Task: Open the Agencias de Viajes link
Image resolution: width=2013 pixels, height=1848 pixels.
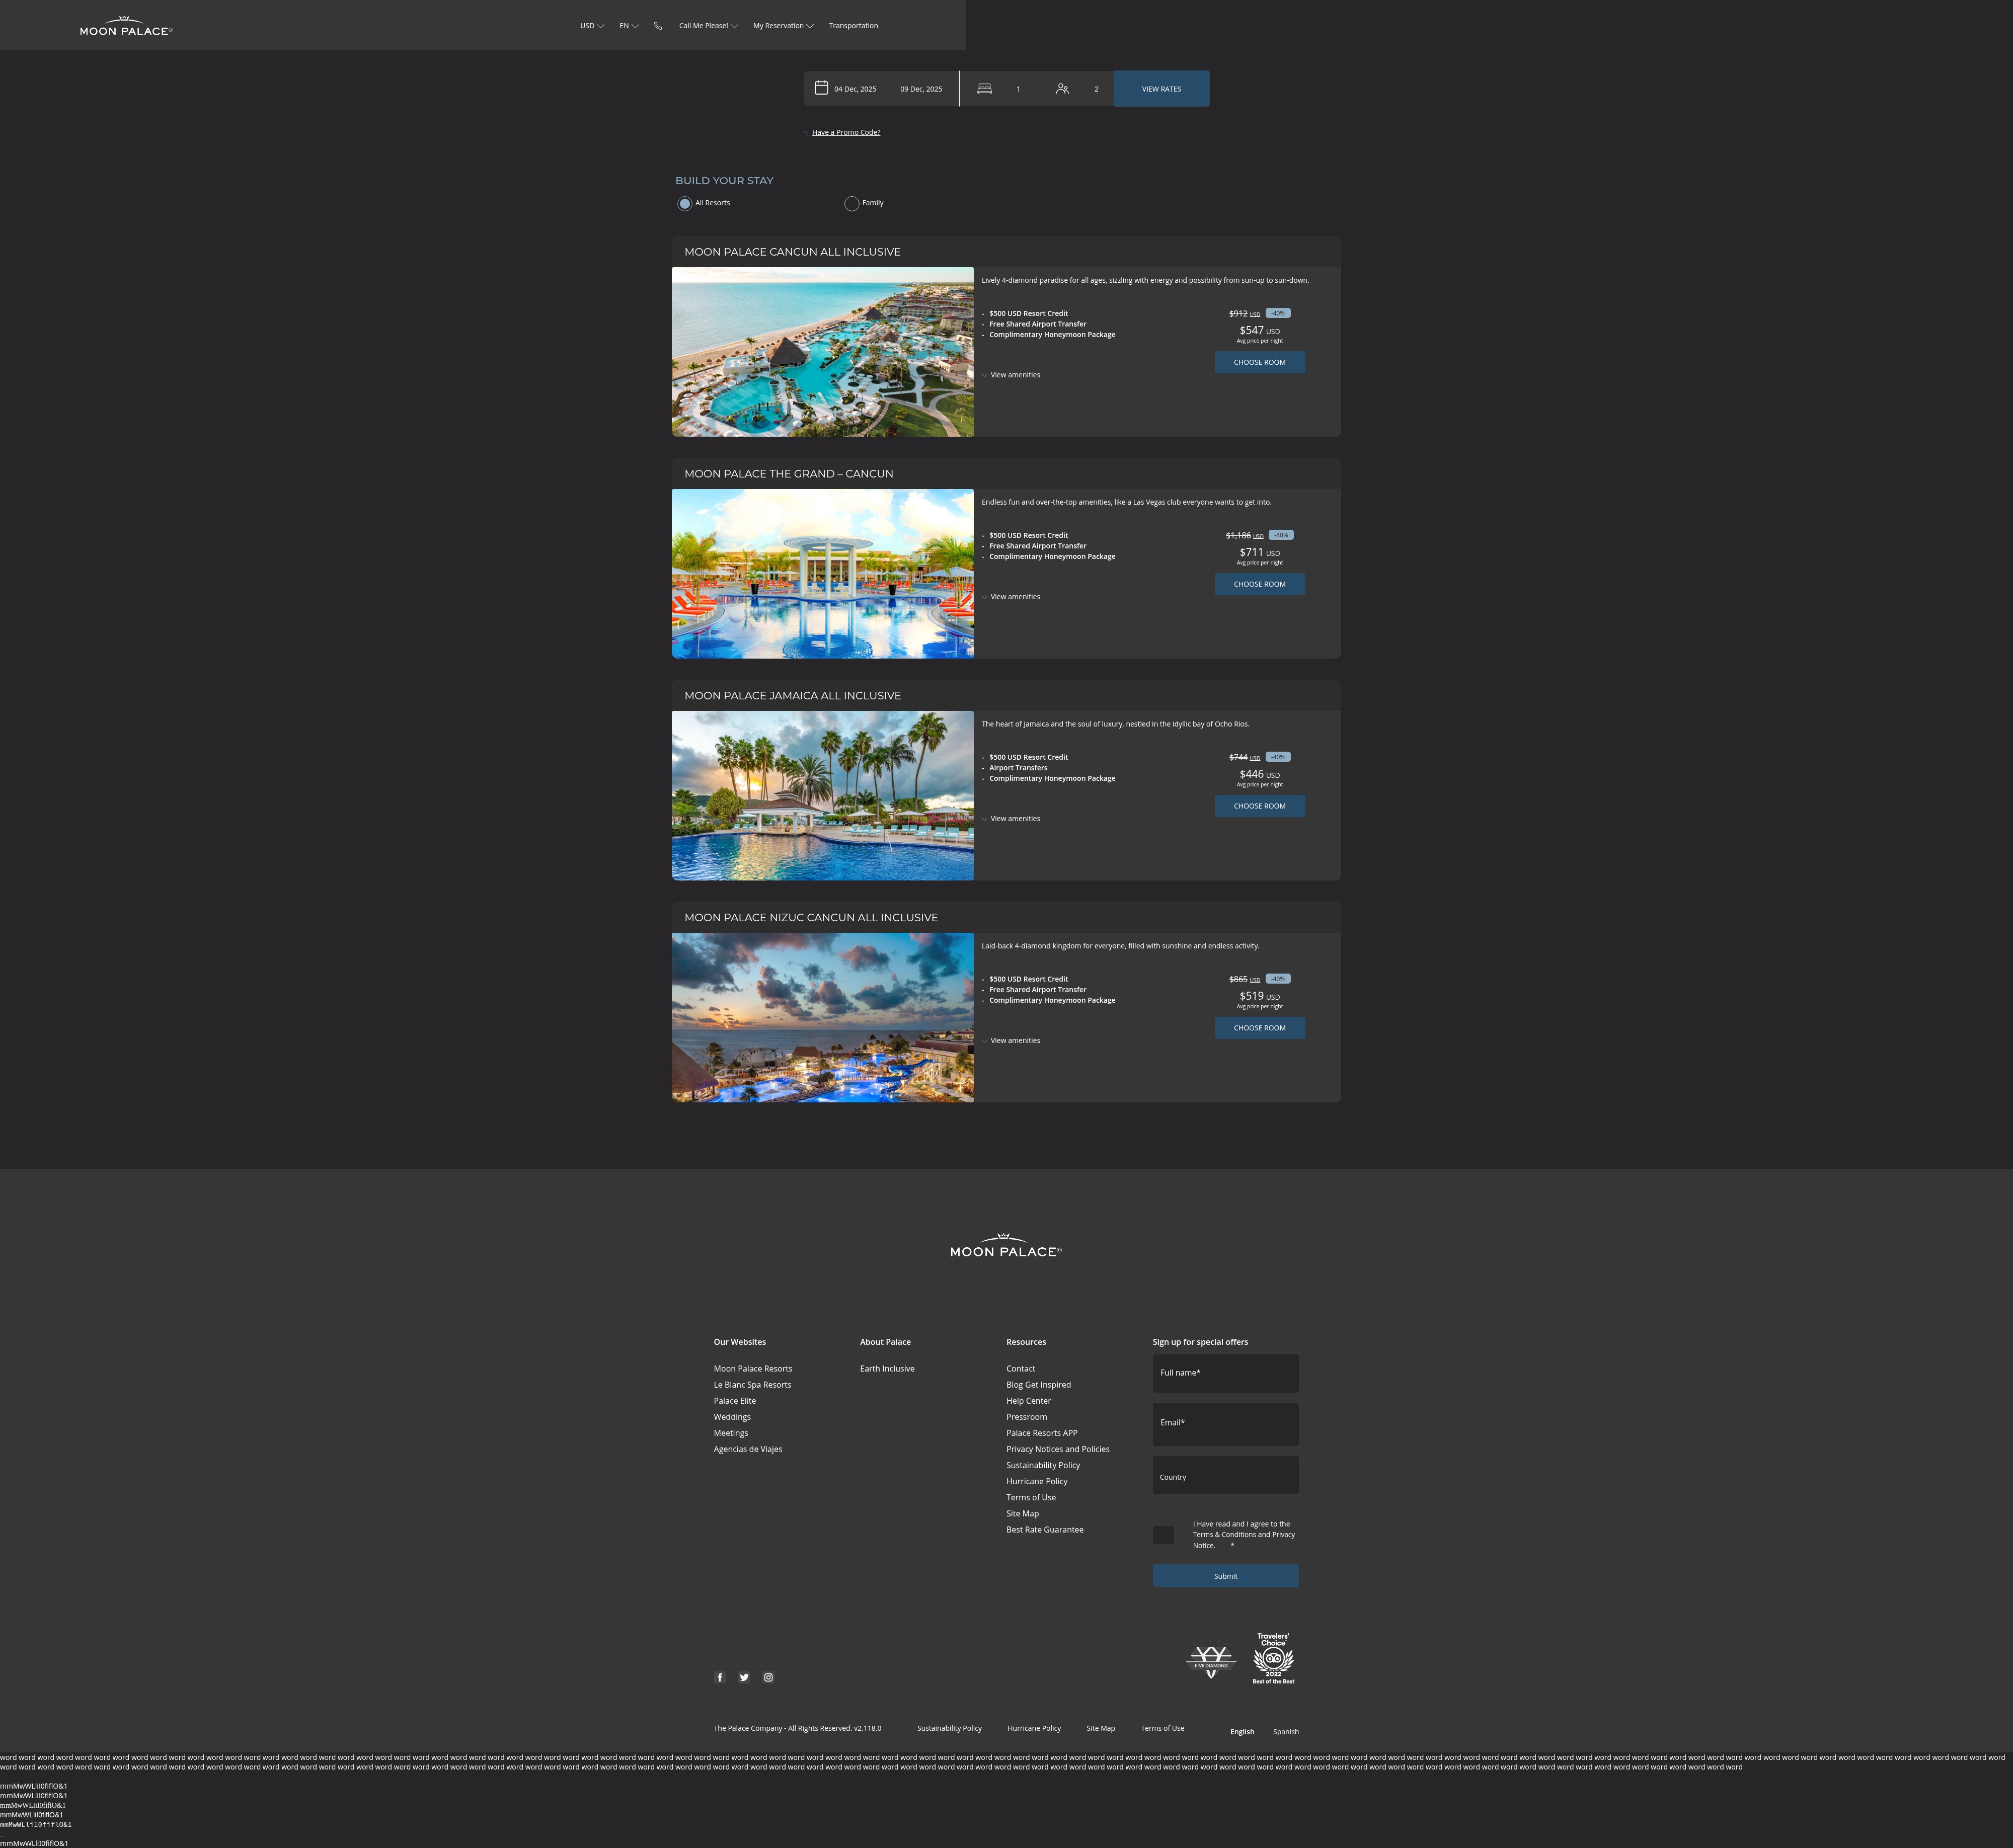Action: pos(748,1449)
